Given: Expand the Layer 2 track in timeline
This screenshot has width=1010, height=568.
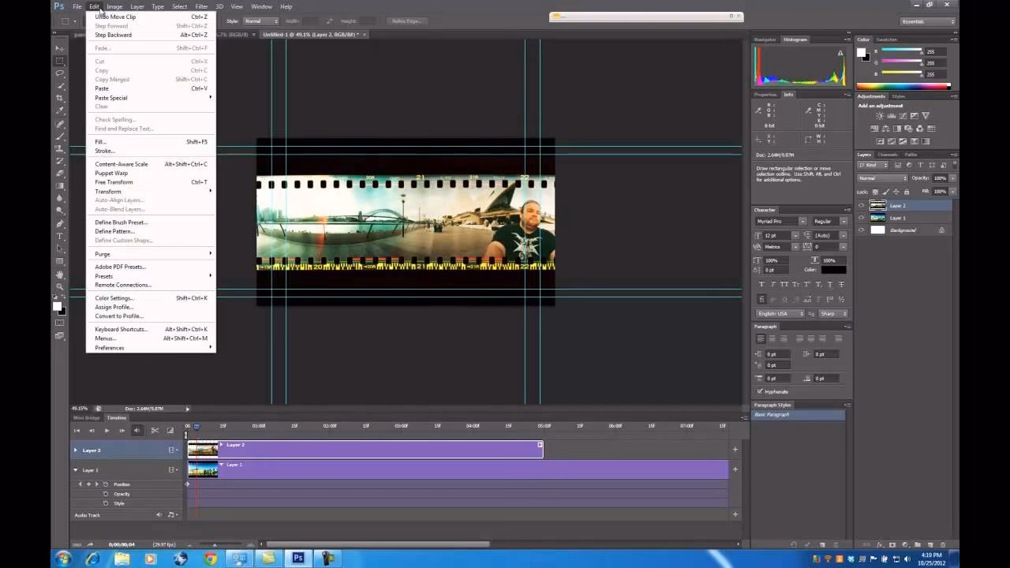Looking at the screenshot, I should (75, 450).
